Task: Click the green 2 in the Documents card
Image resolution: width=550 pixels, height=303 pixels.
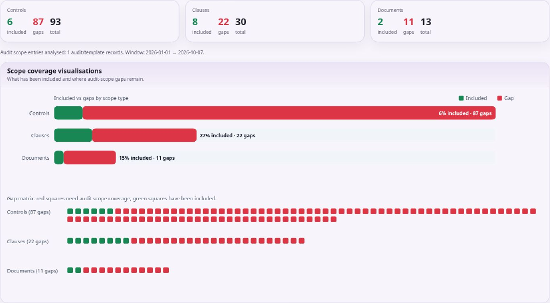Action: (380, 22)
